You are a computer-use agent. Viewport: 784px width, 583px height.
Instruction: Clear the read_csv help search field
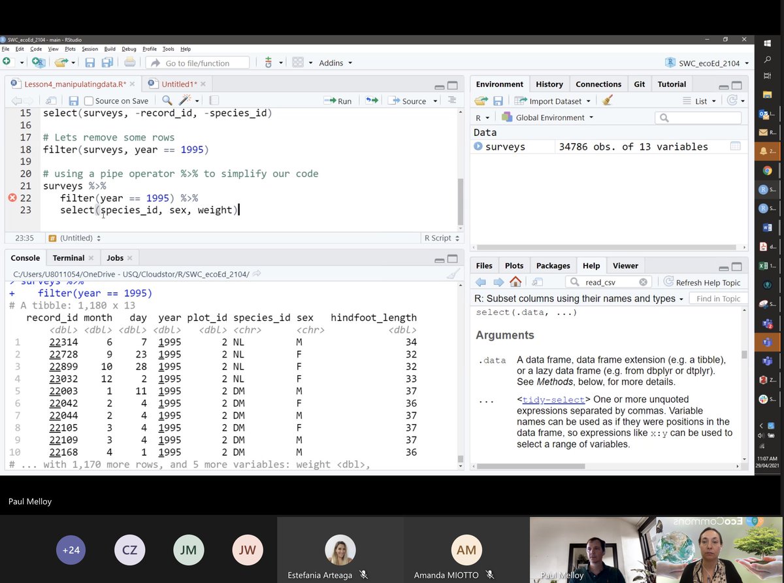click(643, 282)
